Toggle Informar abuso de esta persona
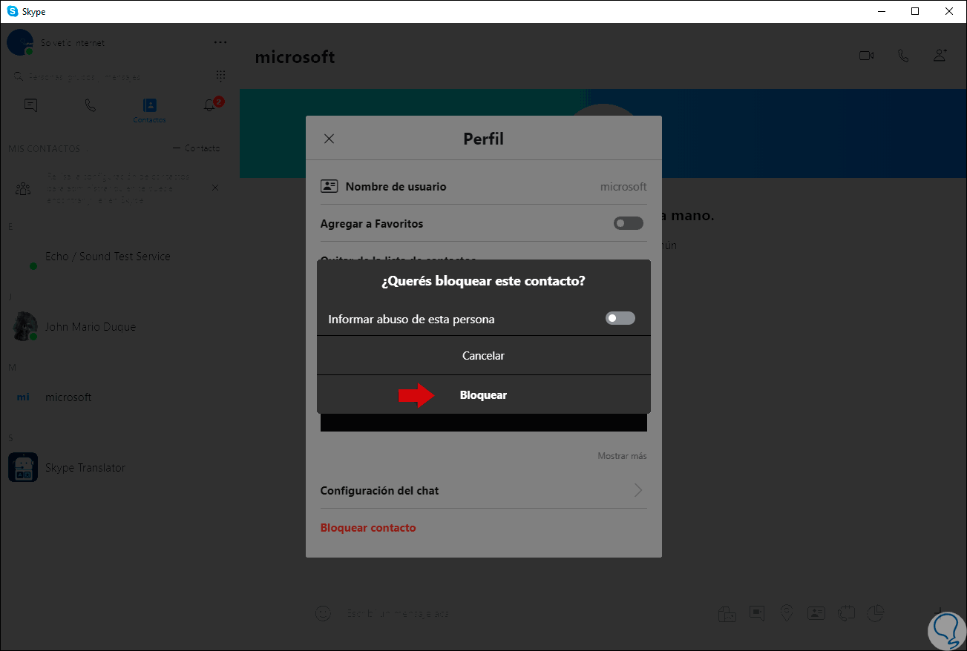 620,319
